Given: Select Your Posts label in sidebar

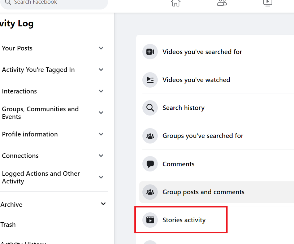Looking at the screenshot, I should (x=17, y=48).
